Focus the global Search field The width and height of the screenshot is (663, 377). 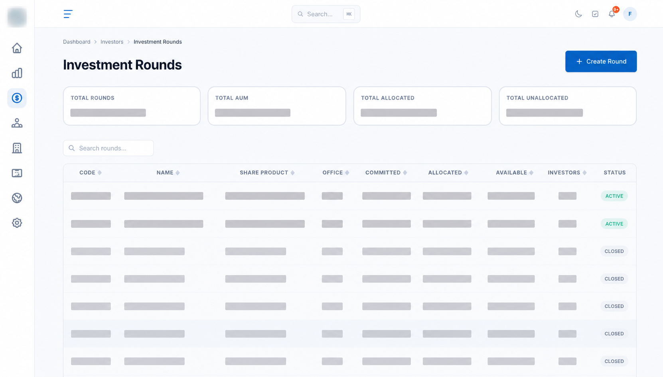[x=326, y=14]
